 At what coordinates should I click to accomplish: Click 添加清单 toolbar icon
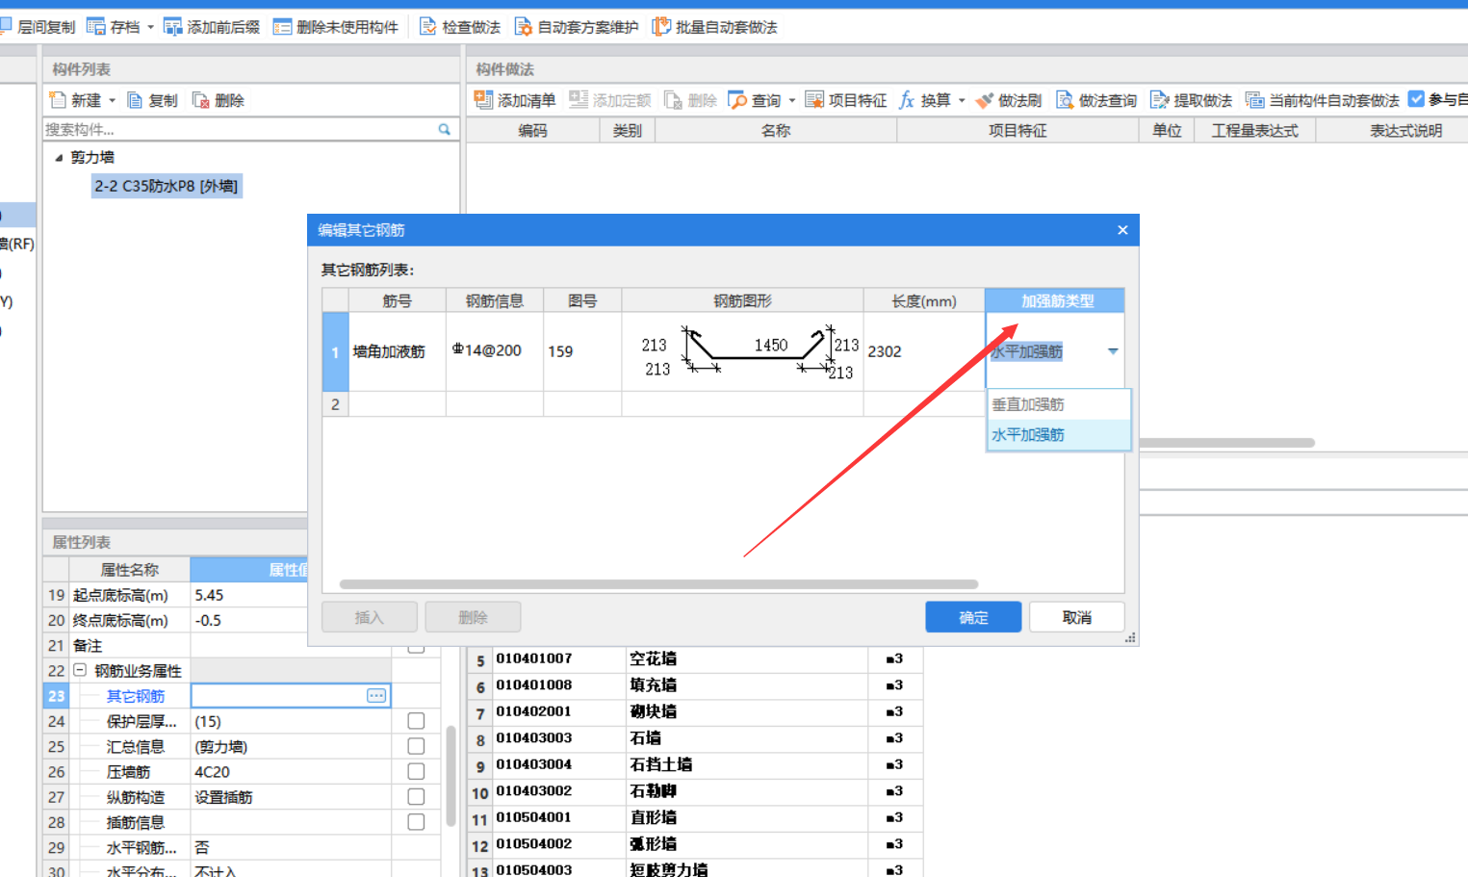pyautogui.click(x=483, y=99)
